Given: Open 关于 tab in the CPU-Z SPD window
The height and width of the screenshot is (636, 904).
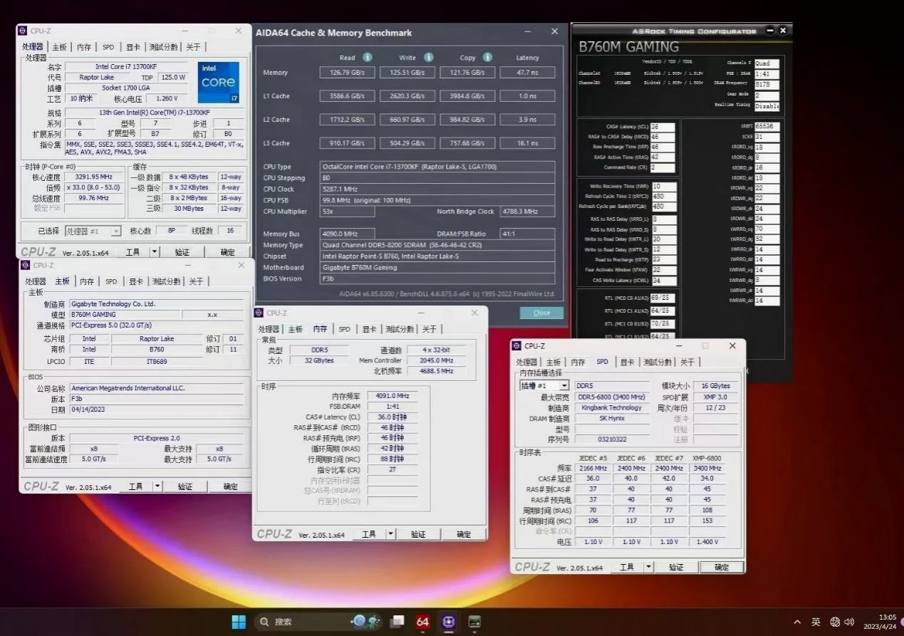Looking at the screenshot, I should 687,363.
